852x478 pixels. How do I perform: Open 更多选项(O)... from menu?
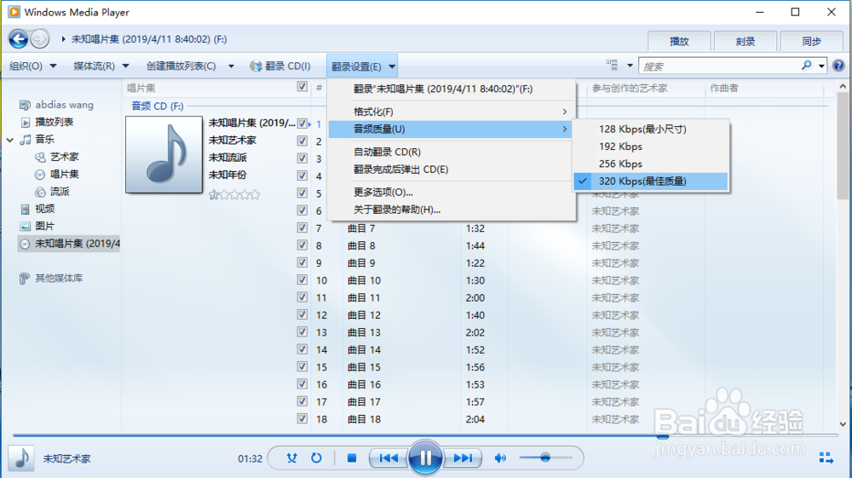pos(451,192)
